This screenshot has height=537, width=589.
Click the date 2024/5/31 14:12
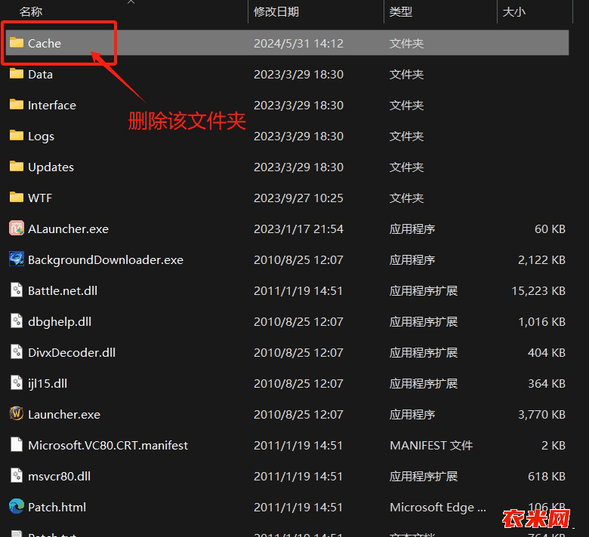298,43
